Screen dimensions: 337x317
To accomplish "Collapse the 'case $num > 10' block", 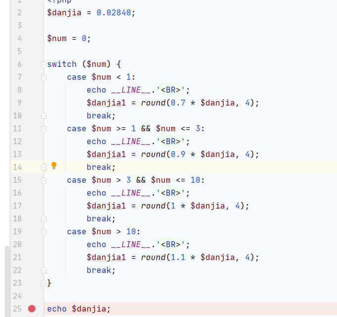I will pyautogui.click(x=44, y=232).
